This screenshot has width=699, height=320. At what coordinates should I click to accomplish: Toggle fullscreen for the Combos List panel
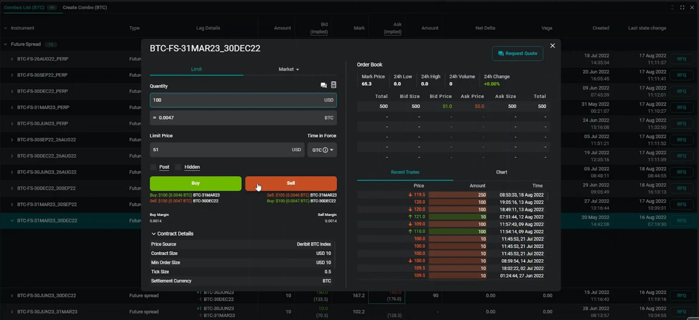[682, 7]
